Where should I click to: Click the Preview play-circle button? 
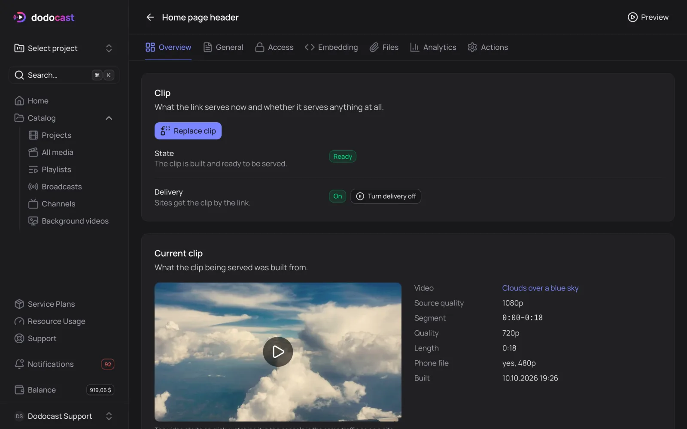[648, 17]
